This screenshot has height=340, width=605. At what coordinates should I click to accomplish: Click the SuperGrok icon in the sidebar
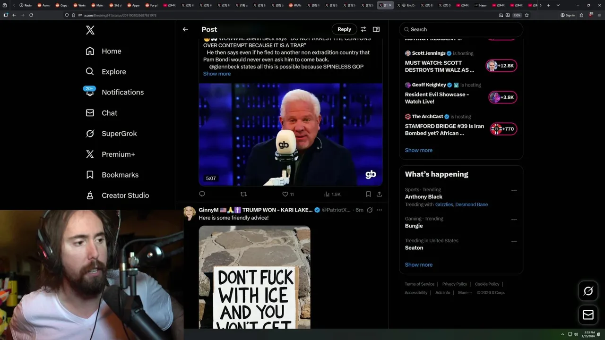tap(90, 134)
